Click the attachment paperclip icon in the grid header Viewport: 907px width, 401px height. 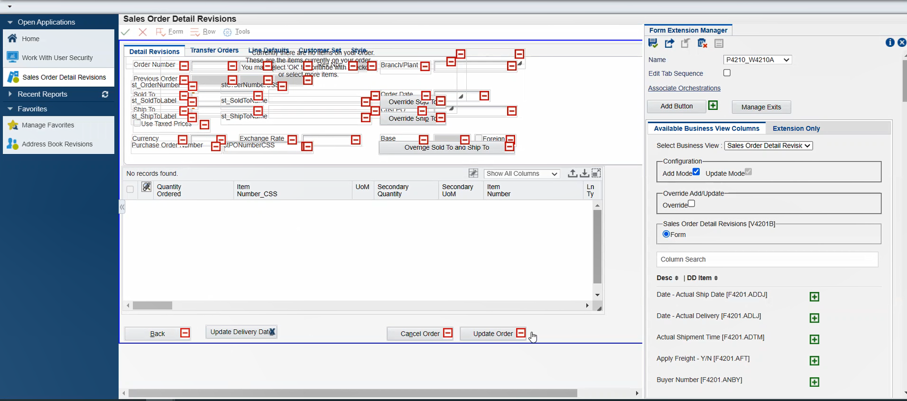tap(146, 187)
